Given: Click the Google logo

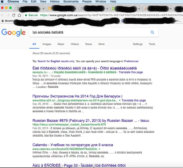Looking at the screenshot, I should point(13,32).
